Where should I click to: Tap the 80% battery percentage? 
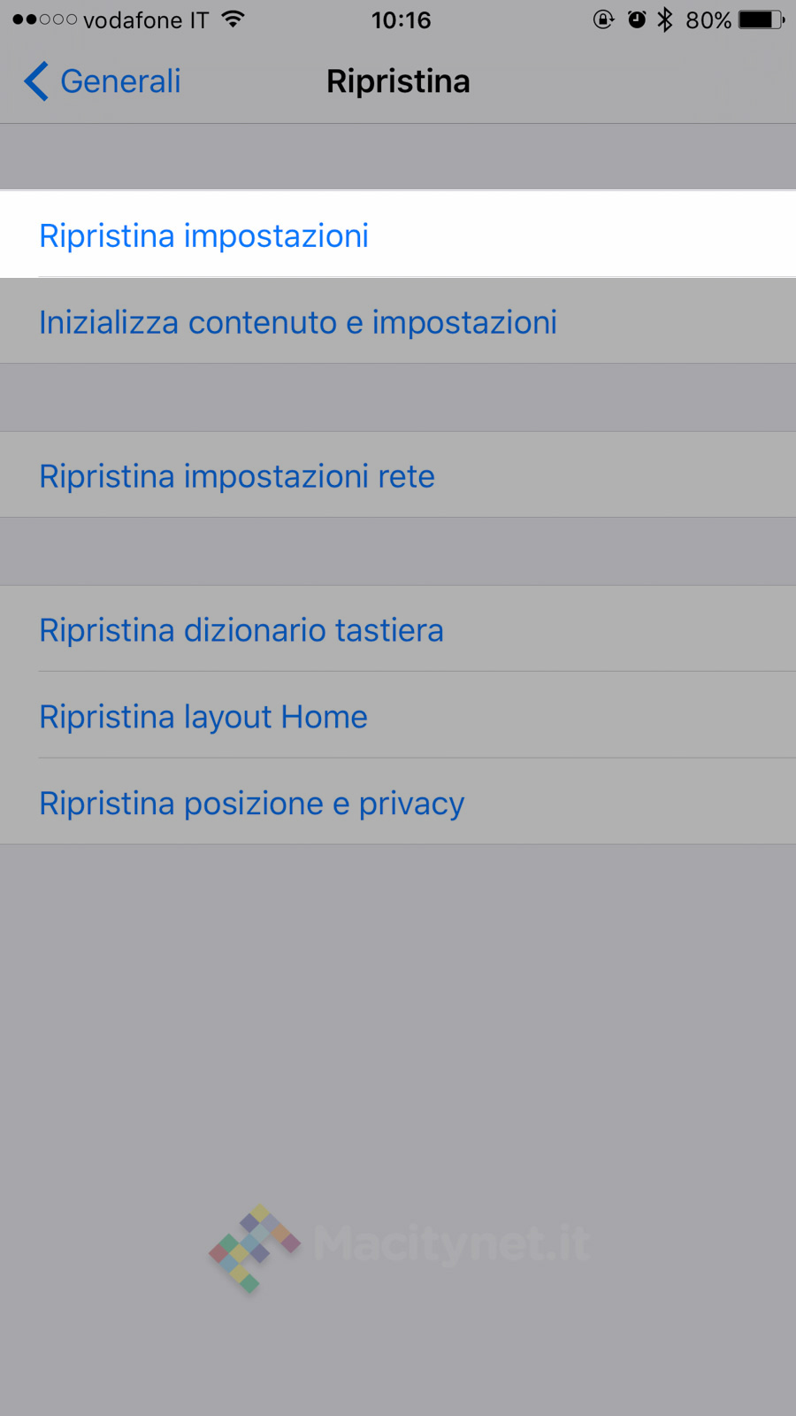pyautogui.click(x=708, y=19)
